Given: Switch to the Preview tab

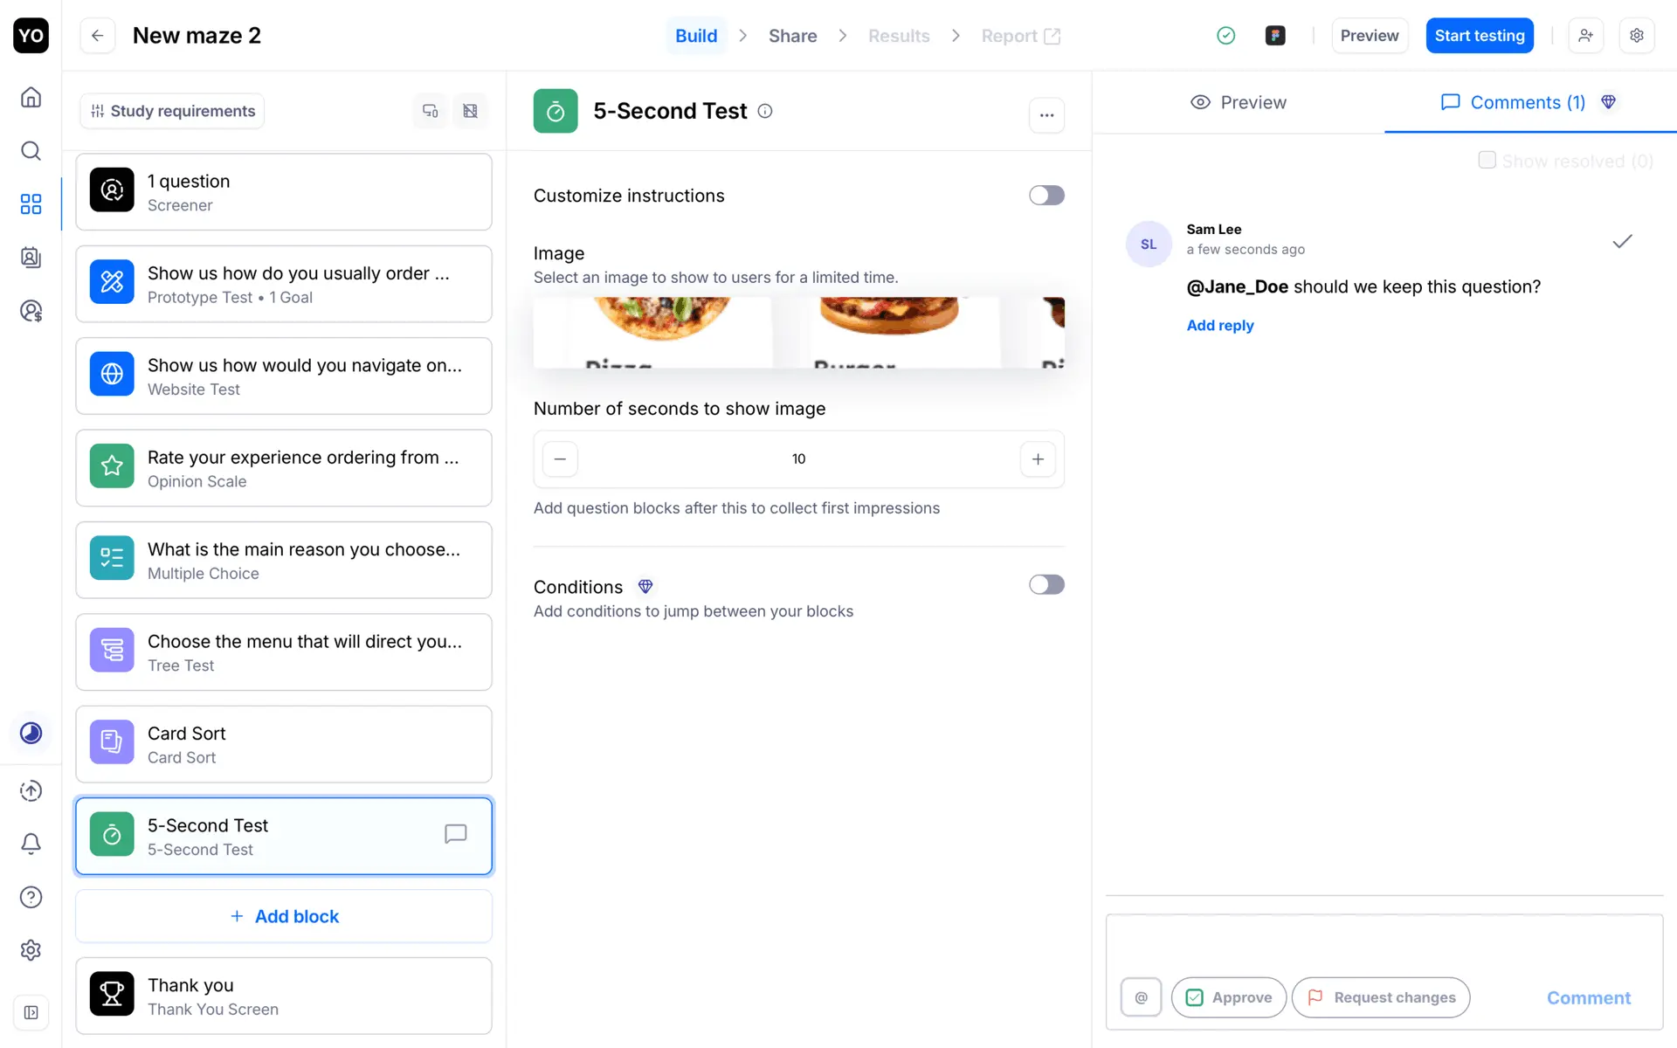Looking at the screenshot, I should (x=1239, y=103).
